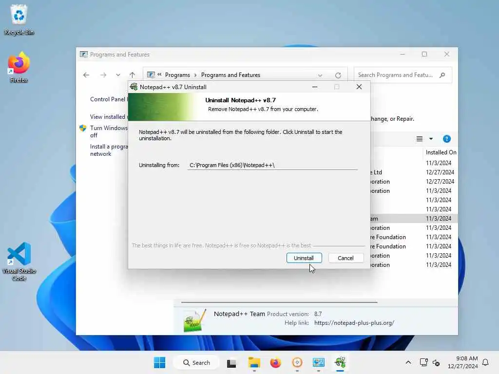Cancel the Notepad++ uninstall dialog
Viewport: 499px width, 374px height.
[x=345, y=258]
